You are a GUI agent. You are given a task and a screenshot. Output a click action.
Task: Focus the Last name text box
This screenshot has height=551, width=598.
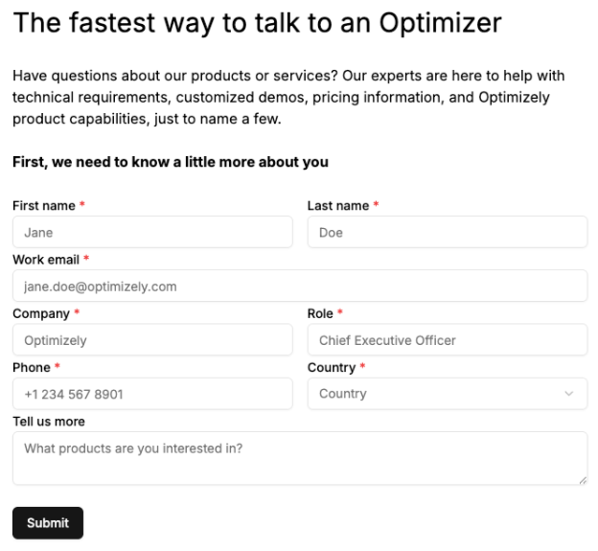coord(447,232)
